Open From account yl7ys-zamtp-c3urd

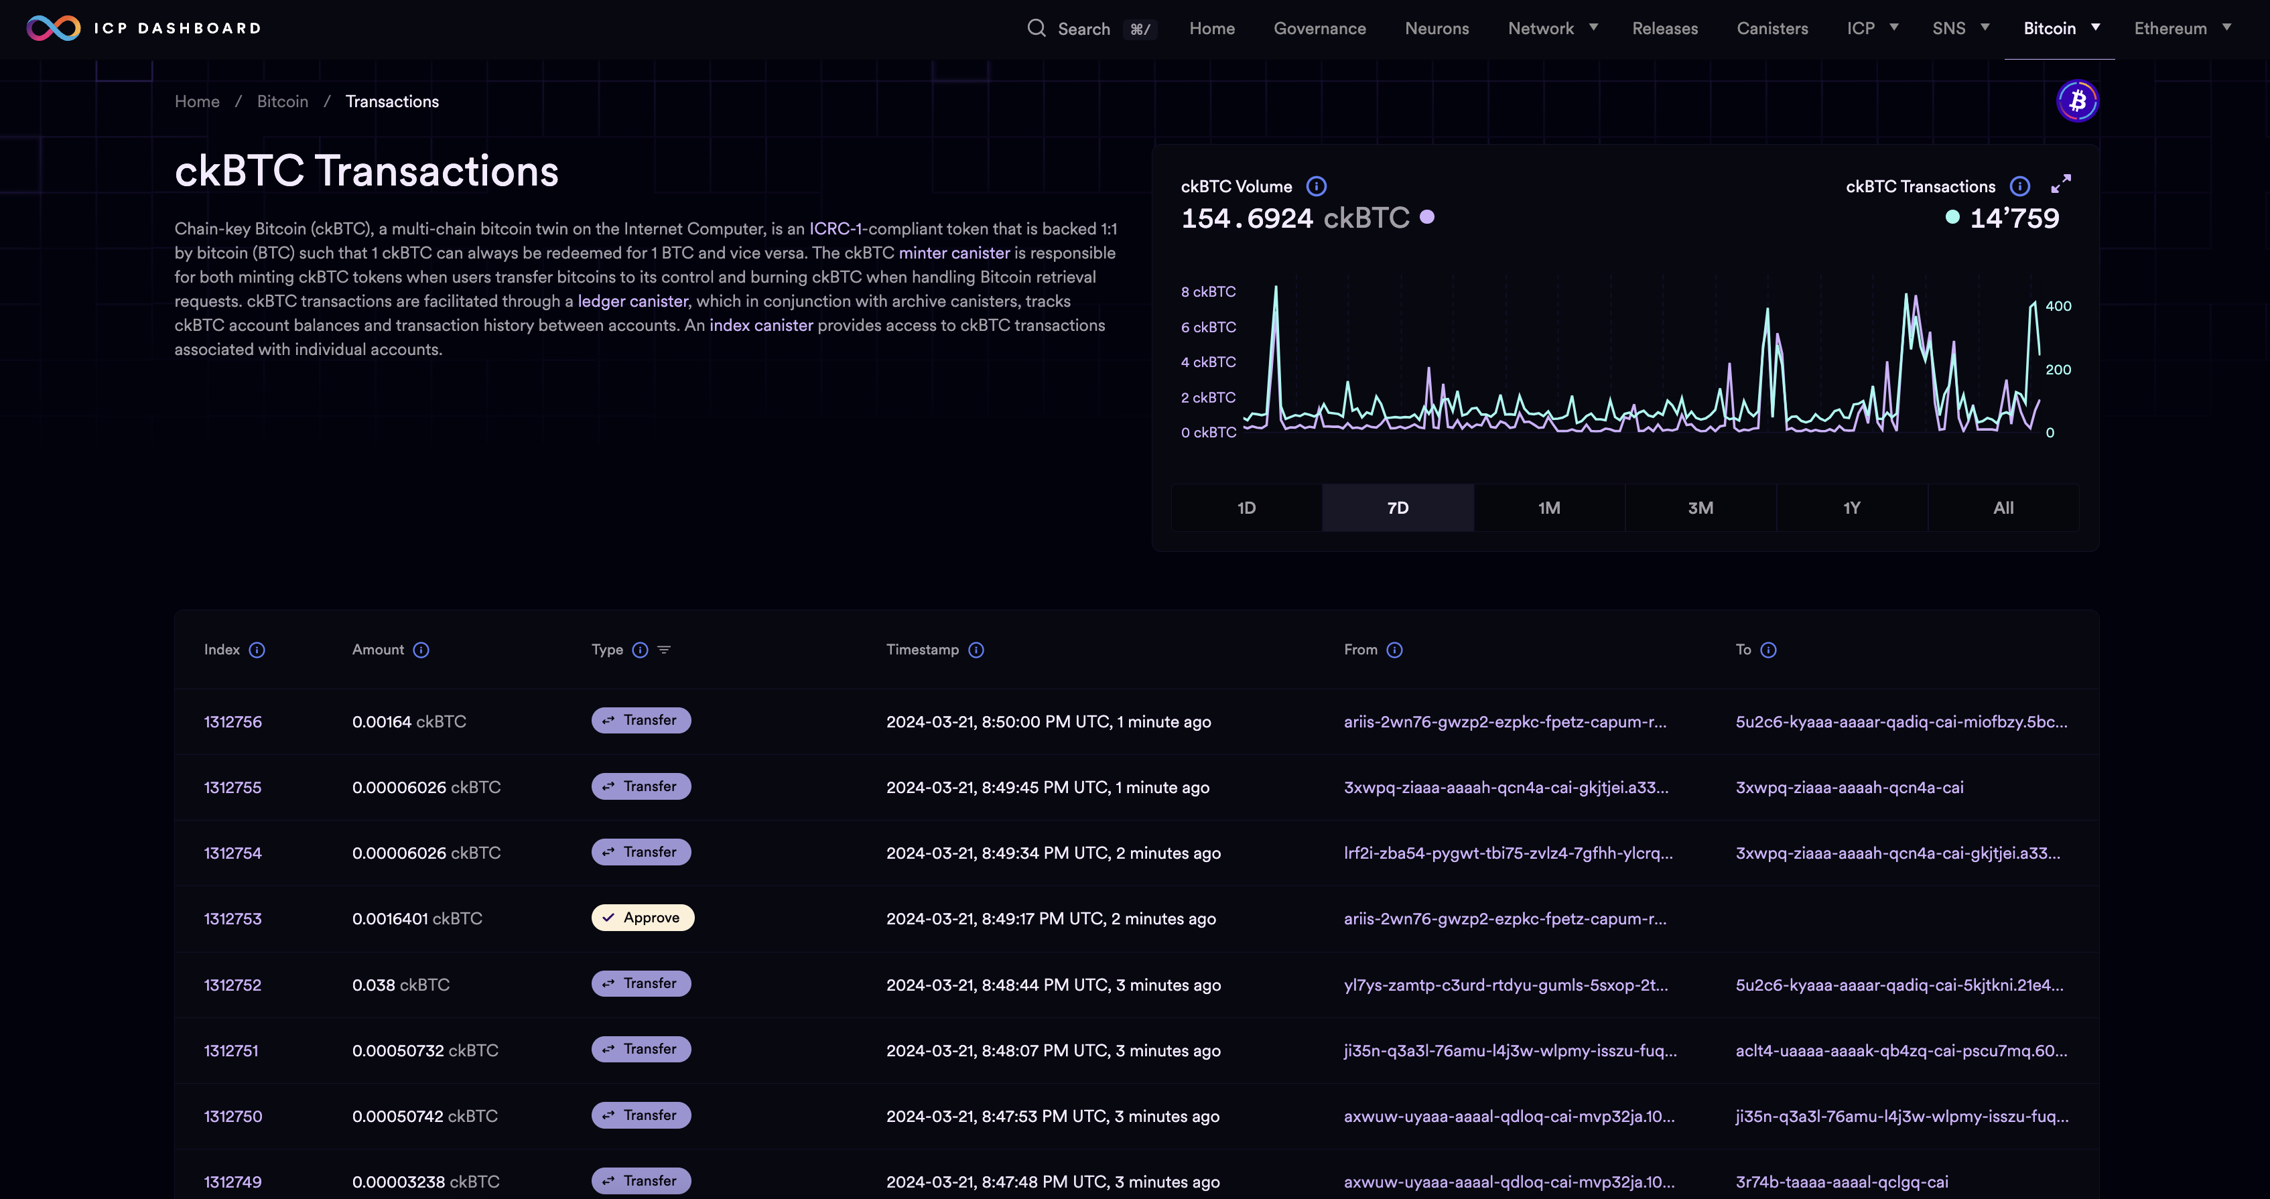pos(1505,985)
